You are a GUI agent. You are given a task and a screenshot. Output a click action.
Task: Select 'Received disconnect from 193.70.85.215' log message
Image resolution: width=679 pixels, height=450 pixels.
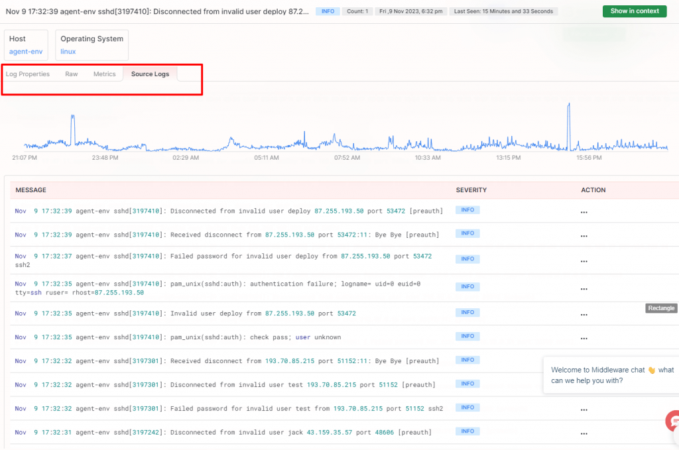click(227, 361)
